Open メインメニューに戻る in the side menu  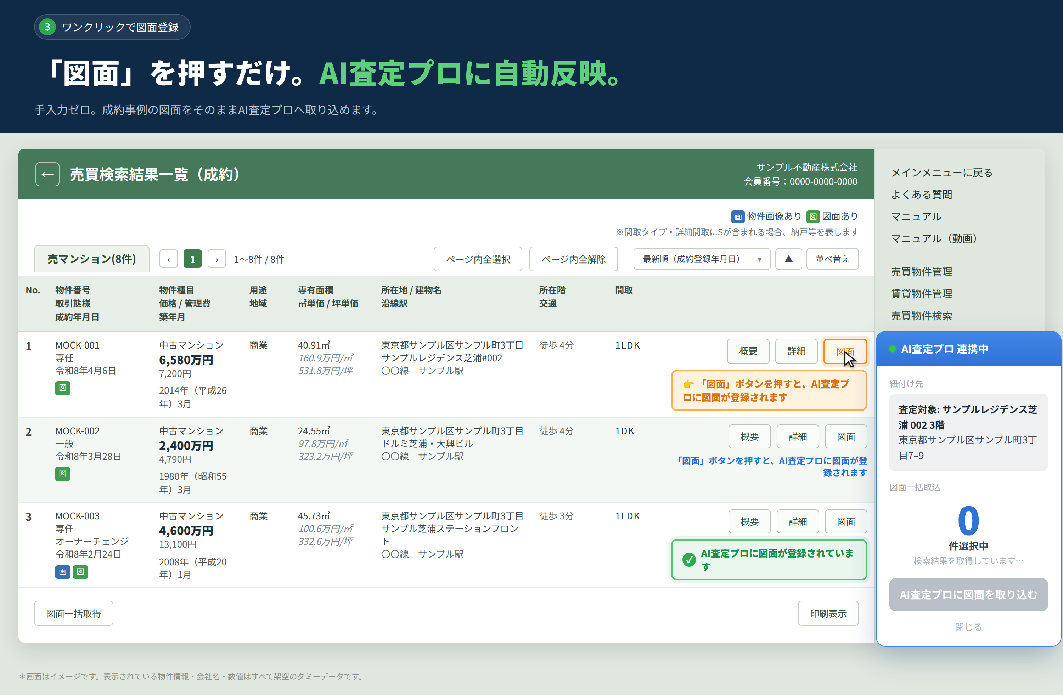941,173
